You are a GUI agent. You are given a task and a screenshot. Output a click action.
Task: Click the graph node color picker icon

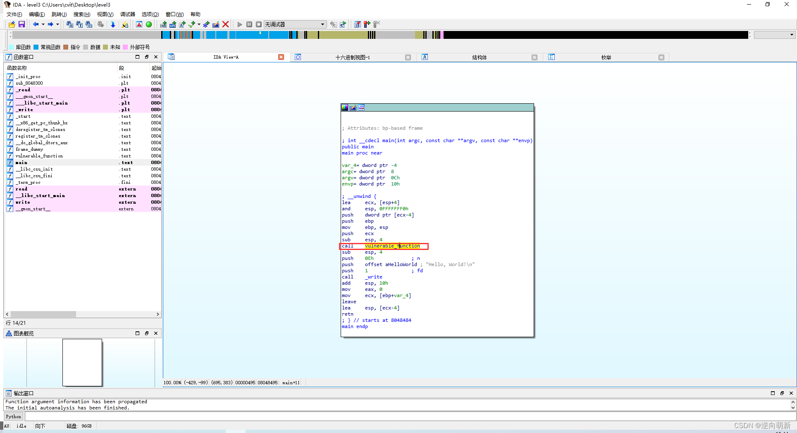coord(345,108)
